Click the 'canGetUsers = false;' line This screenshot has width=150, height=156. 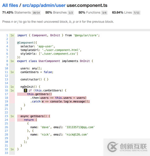[37, 72]
